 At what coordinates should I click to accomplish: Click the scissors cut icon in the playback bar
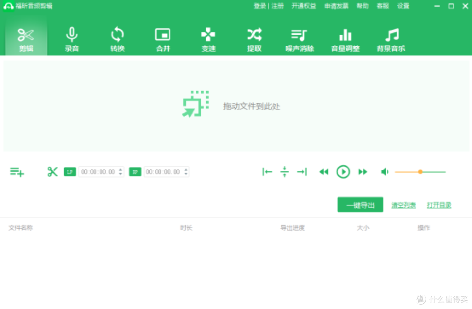[52, 172]
